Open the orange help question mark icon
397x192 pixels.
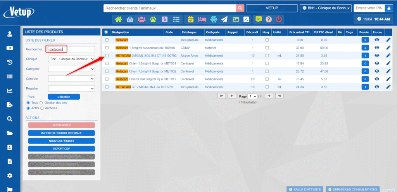point(268,19)
